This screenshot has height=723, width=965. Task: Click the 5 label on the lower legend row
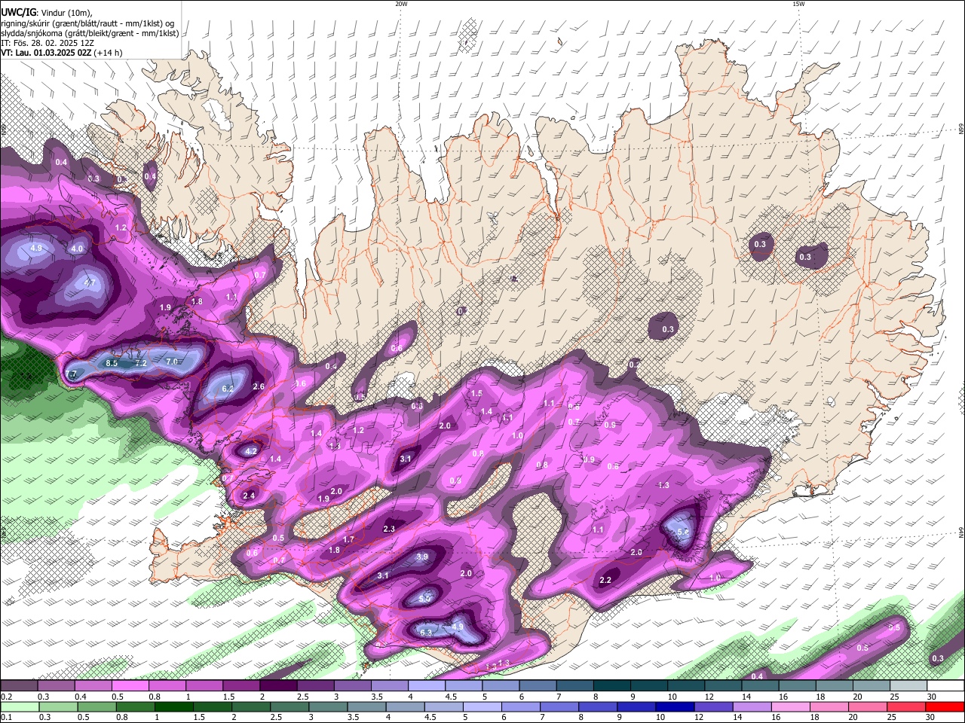[x=465, y=717]
